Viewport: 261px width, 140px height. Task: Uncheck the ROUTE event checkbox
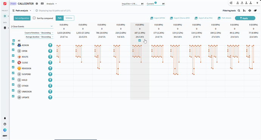click(x=13, y=56)
